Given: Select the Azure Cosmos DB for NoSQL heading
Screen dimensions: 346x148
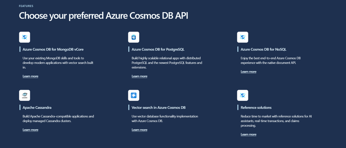Looking at the screenshot, I should click(263, 49).
